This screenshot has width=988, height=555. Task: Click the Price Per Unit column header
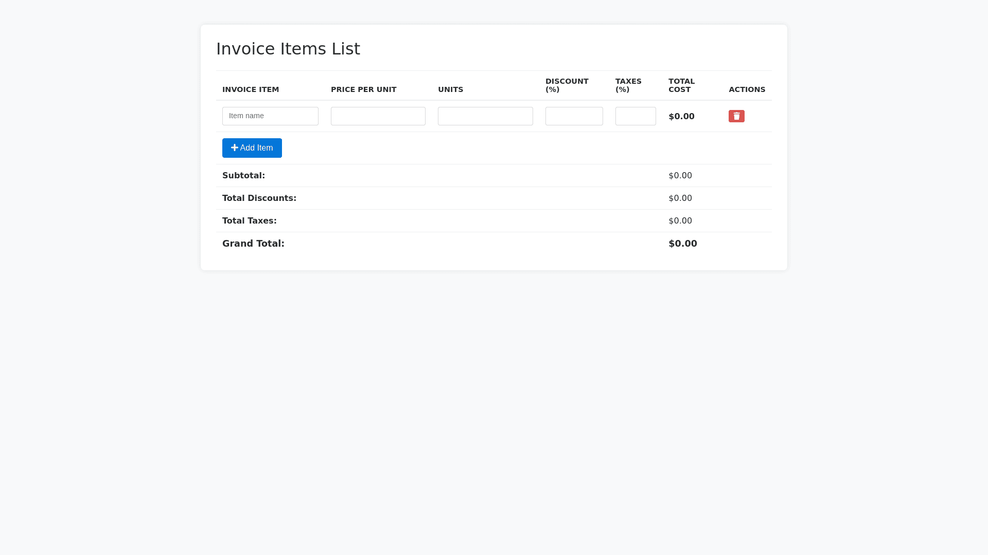pos(363,89)
